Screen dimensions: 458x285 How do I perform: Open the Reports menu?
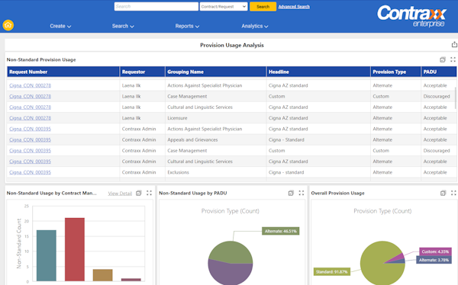tap(187, 26)
